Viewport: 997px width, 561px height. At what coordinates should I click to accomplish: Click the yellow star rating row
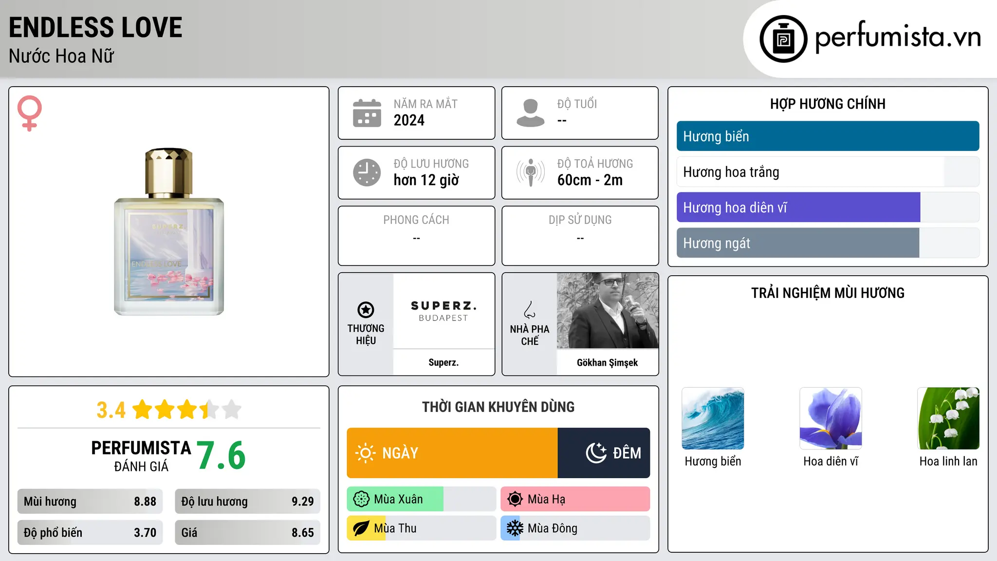(187, 410)
